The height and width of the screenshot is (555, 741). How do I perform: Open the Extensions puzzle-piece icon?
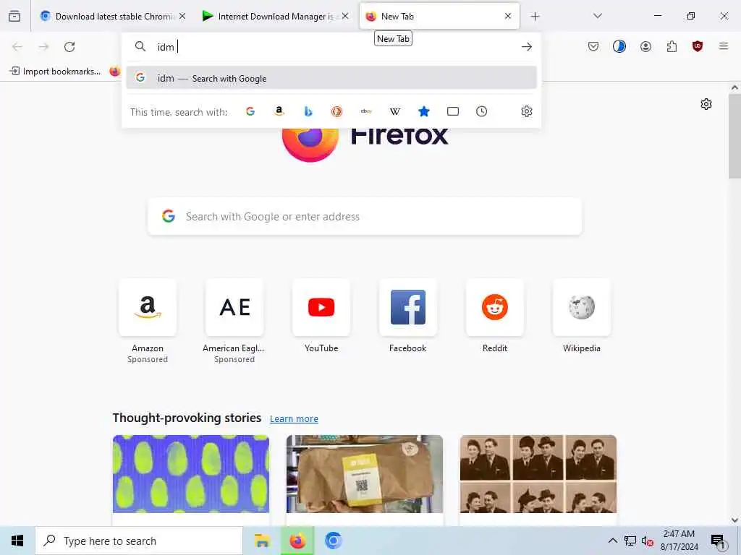tap(672, 46)
